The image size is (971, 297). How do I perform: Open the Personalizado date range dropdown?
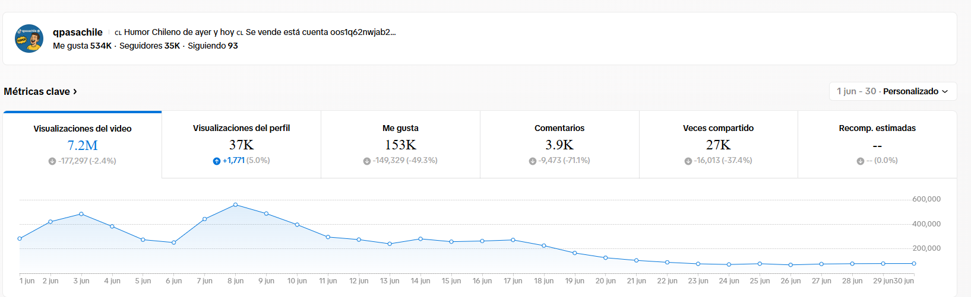tap(893, 91)
